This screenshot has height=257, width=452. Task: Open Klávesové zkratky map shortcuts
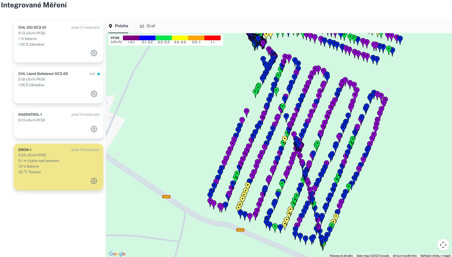(x=341, y=255)
